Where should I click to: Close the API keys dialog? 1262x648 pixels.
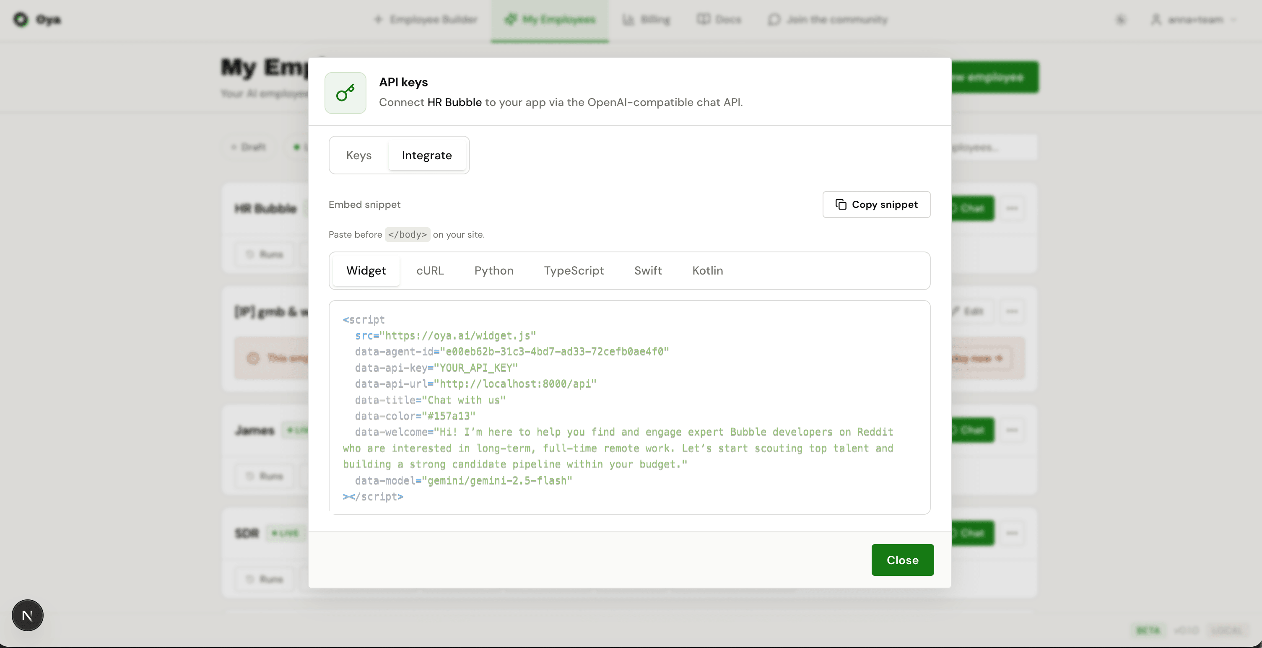(x=902, y=560)
